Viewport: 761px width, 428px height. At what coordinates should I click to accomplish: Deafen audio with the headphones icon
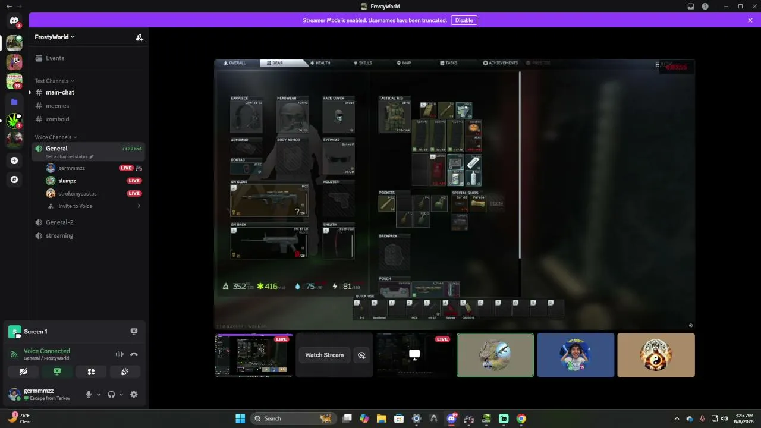tap(111, 394)
